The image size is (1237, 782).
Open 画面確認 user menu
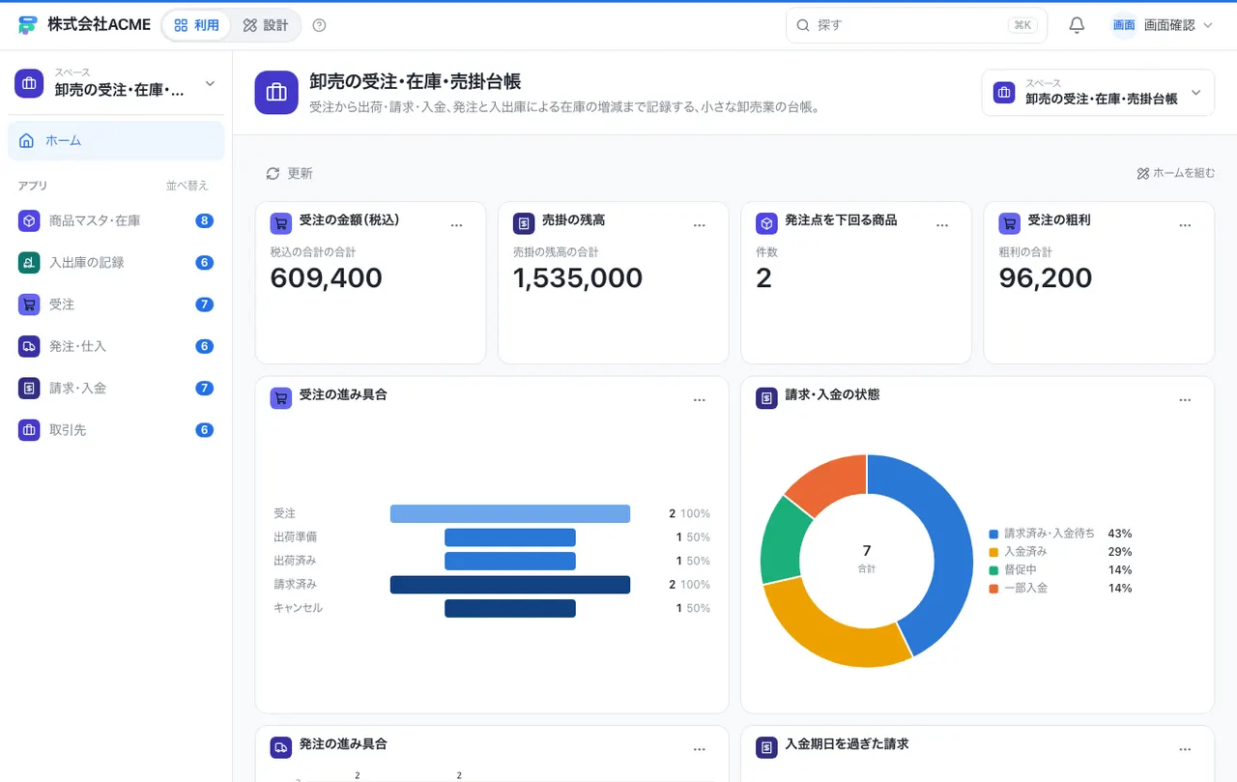coord(1163,25)
